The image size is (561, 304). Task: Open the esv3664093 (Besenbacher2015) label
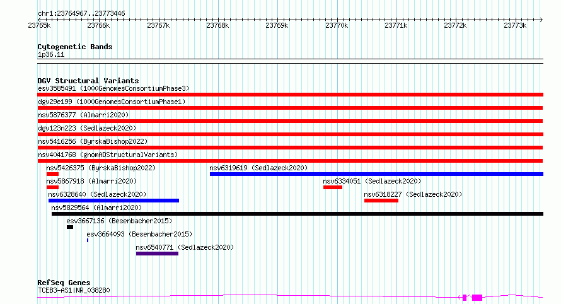139,234
